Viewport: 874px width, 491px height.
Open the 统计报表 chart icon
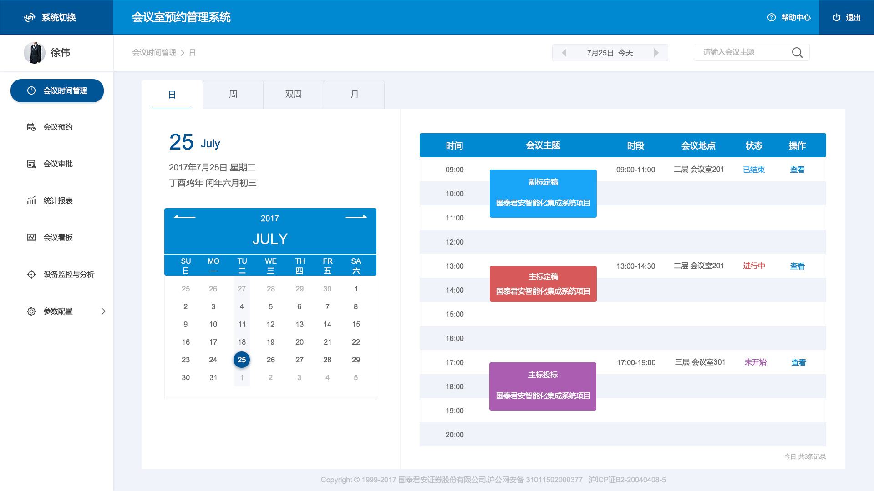[31, 201]
